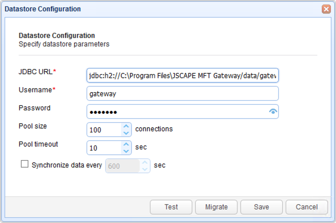Reveal password with the eye icon
Image resolution: width=336 pixels, height=223 pixels.
pyautogui.click(x=273, y=111)
